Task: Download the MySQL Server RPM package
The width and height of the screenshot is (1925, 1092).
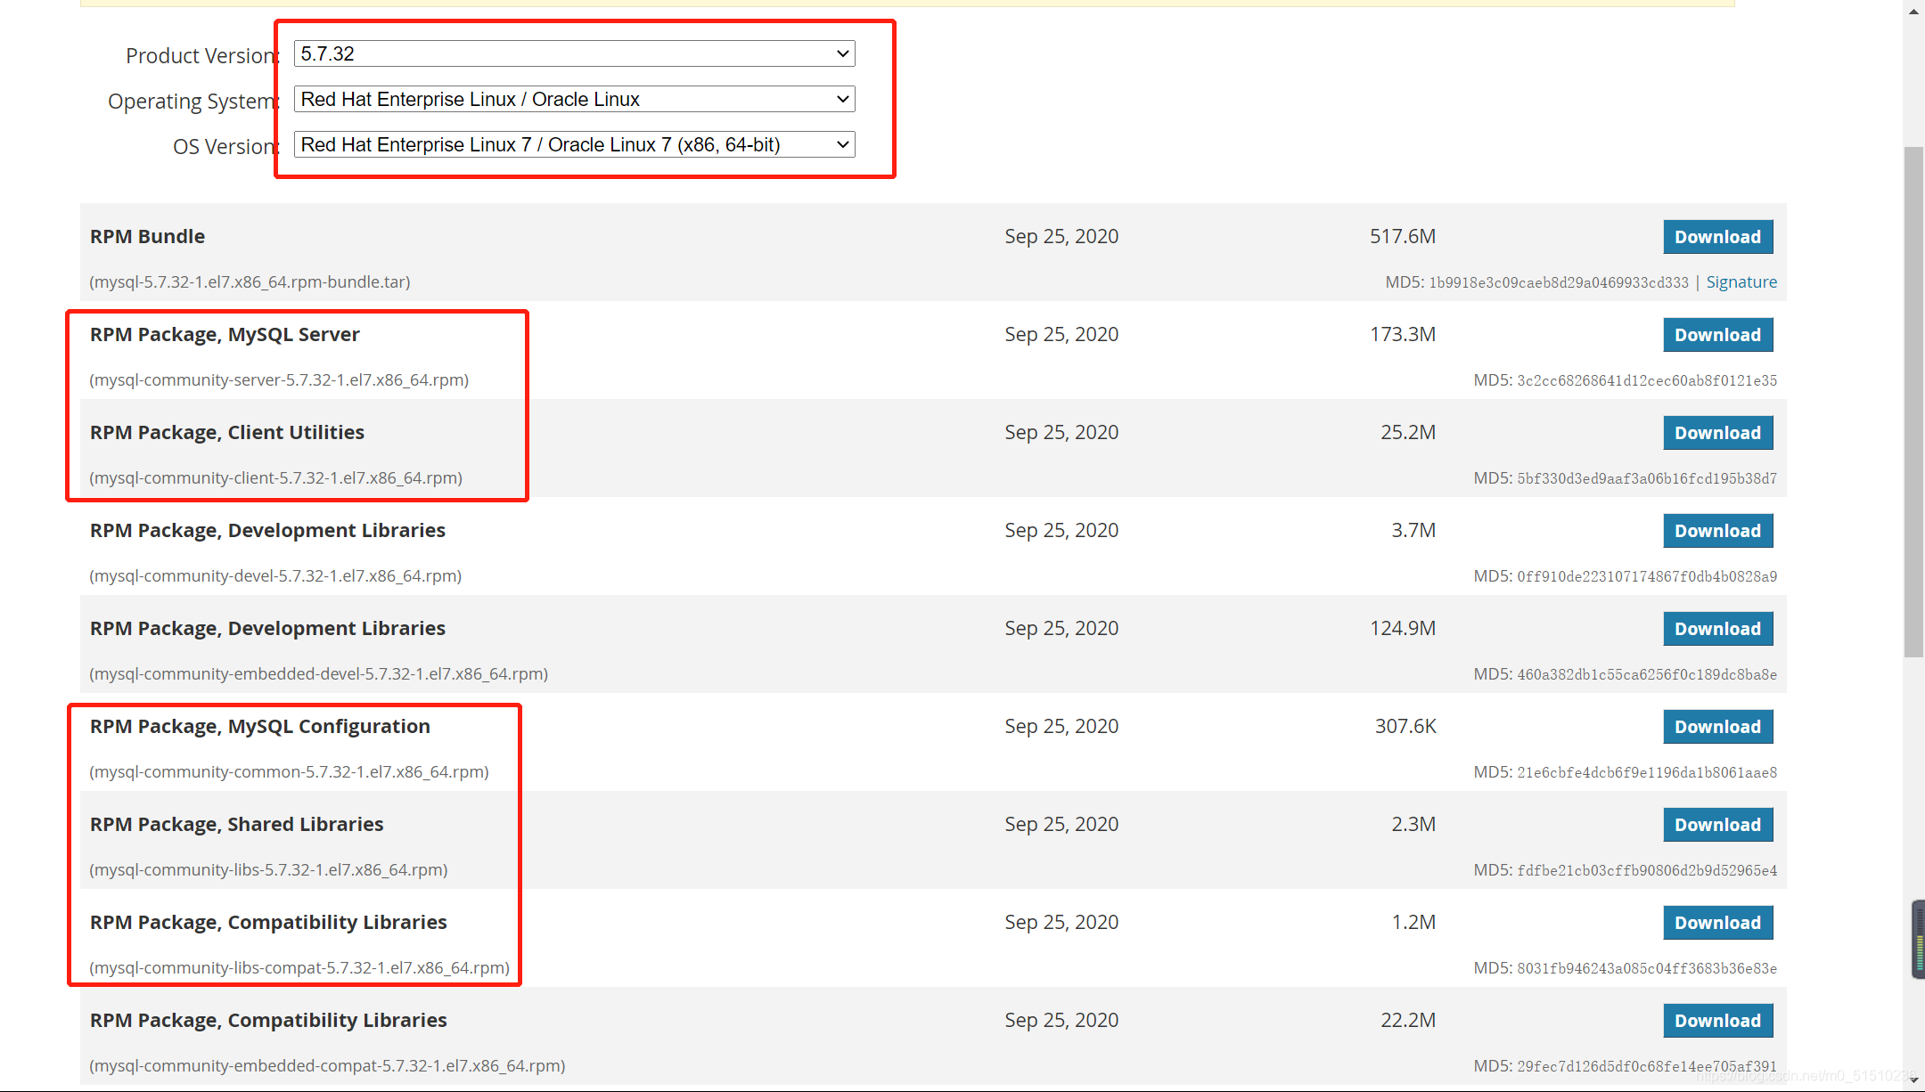Action: click(1717, 335)
